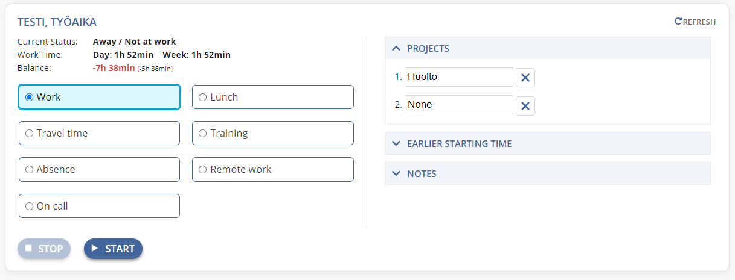Select Travel time as activity
Image resolution: width=735 pixels, height=280 pixels.
[99, 133]
